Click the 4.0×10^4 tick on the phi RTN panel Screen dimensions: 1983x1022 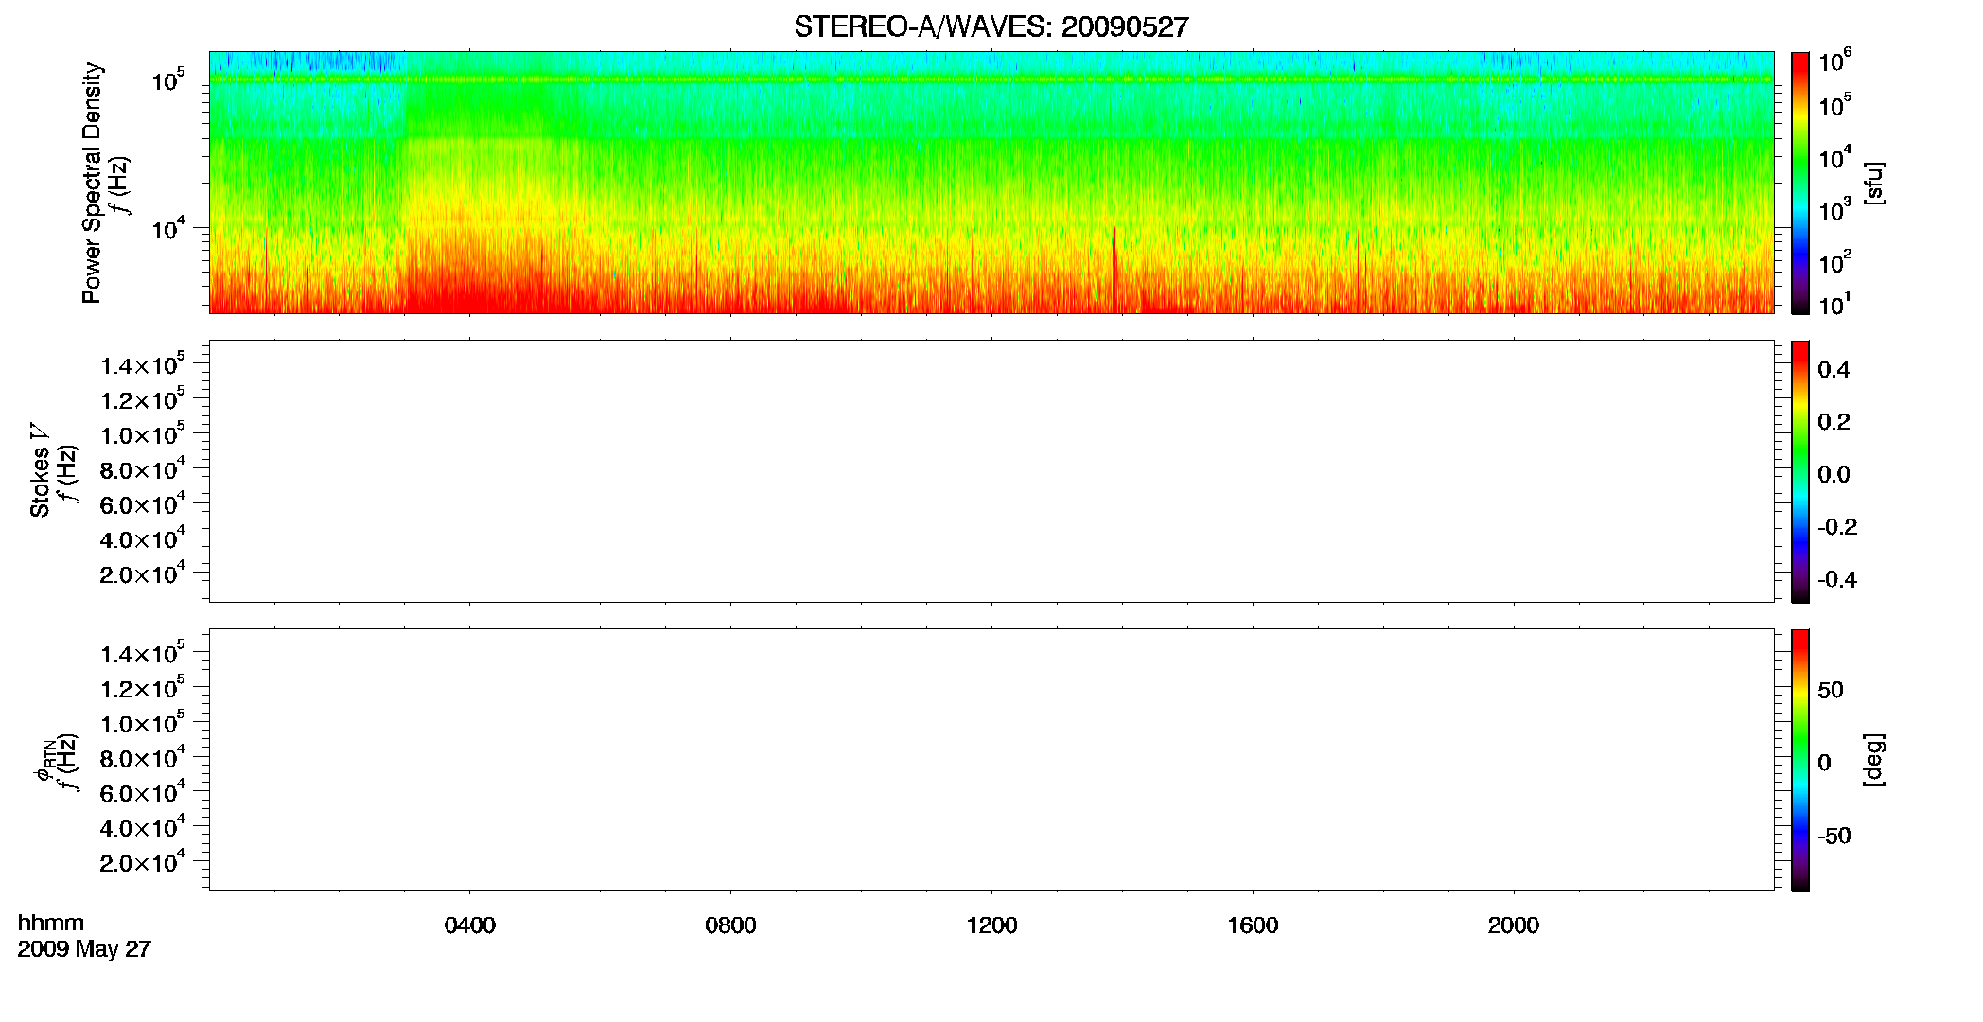(143, 827)
